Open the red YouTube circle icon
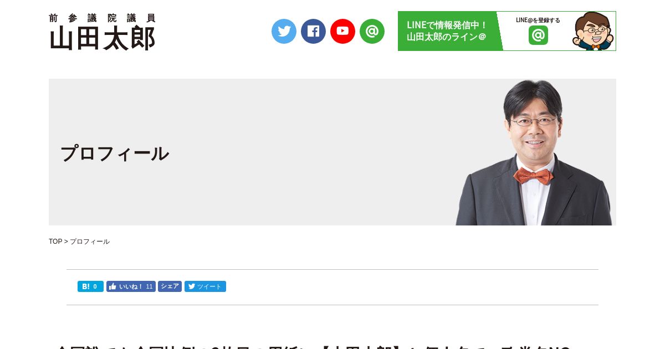This screenshot has width=665, height=349. click(342, 31)
